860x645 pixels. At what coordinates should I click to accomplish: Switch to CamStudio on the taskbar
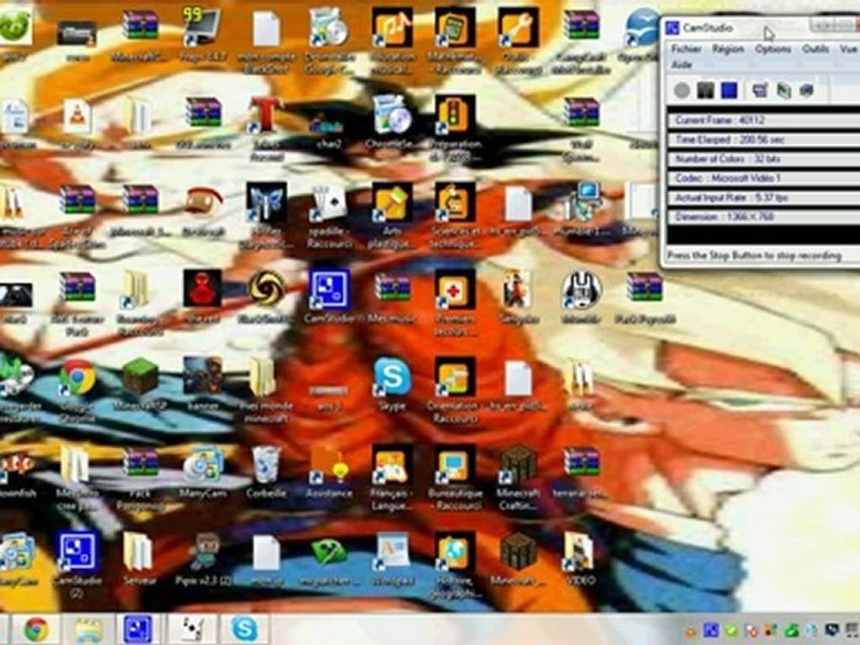[x=138, y=629]
